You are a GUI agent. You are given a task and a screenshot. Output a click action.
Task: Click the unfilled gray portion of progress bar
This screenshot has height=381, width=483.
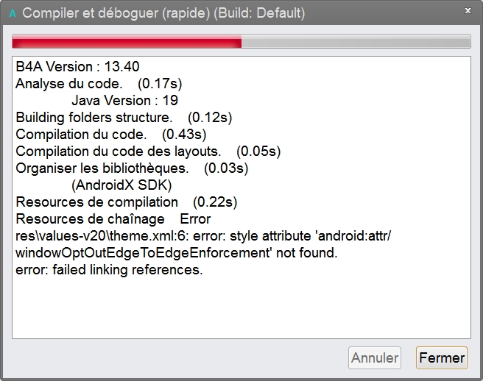[356, 42]
